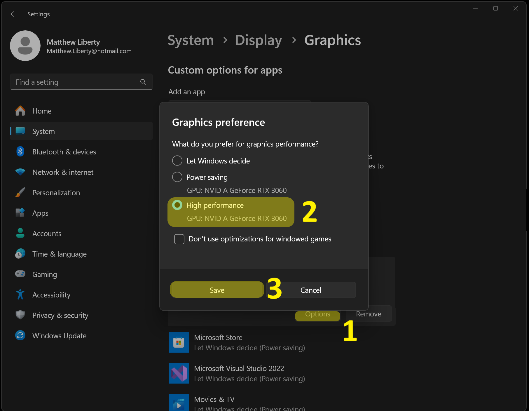Select Let Windows decide radio button
The image size is (529, 411).
177,161
